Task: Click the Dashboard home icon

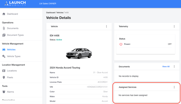Action: click(4, 14)
